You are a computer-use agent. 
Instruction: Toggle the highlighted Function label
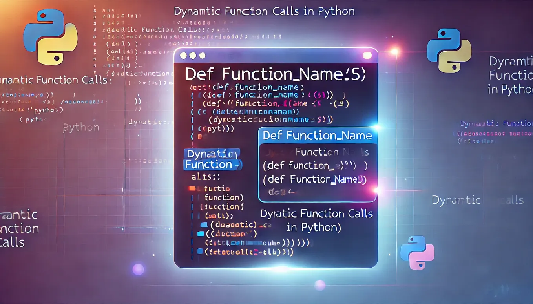coord(212,165)
